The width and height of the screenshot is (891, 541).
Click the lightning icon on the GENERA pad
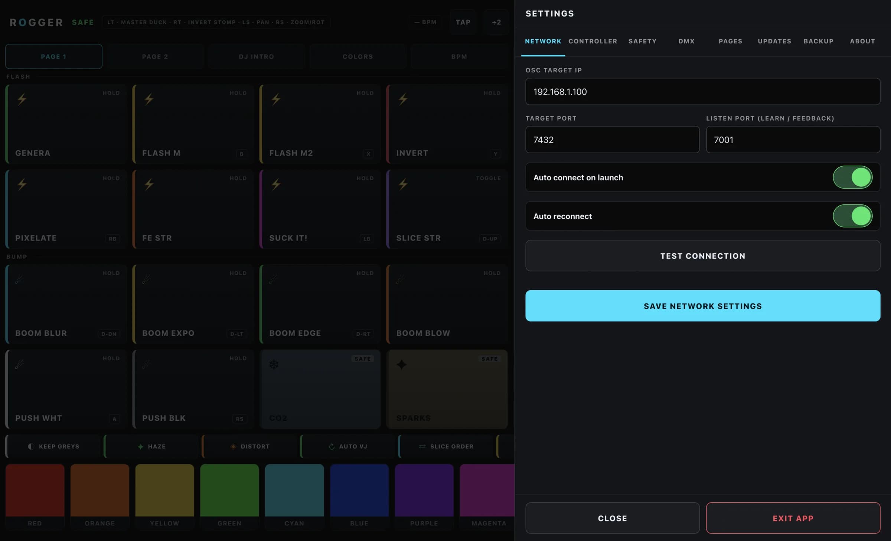coord(22,99)
